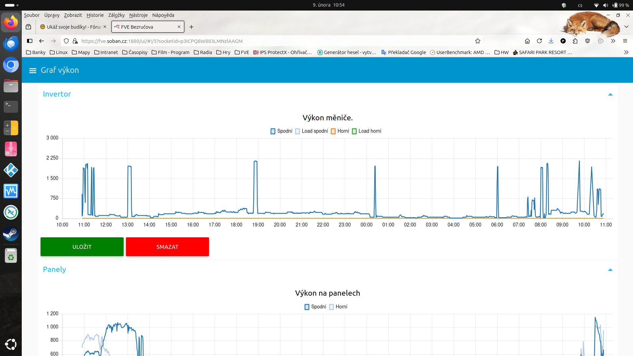The image size is (633, 356).
Task: Show more bookmarks overflow chevron
Action: [626, 52]
